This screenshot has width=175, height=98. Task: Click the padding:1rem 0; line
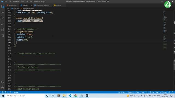tap(25, 37)
